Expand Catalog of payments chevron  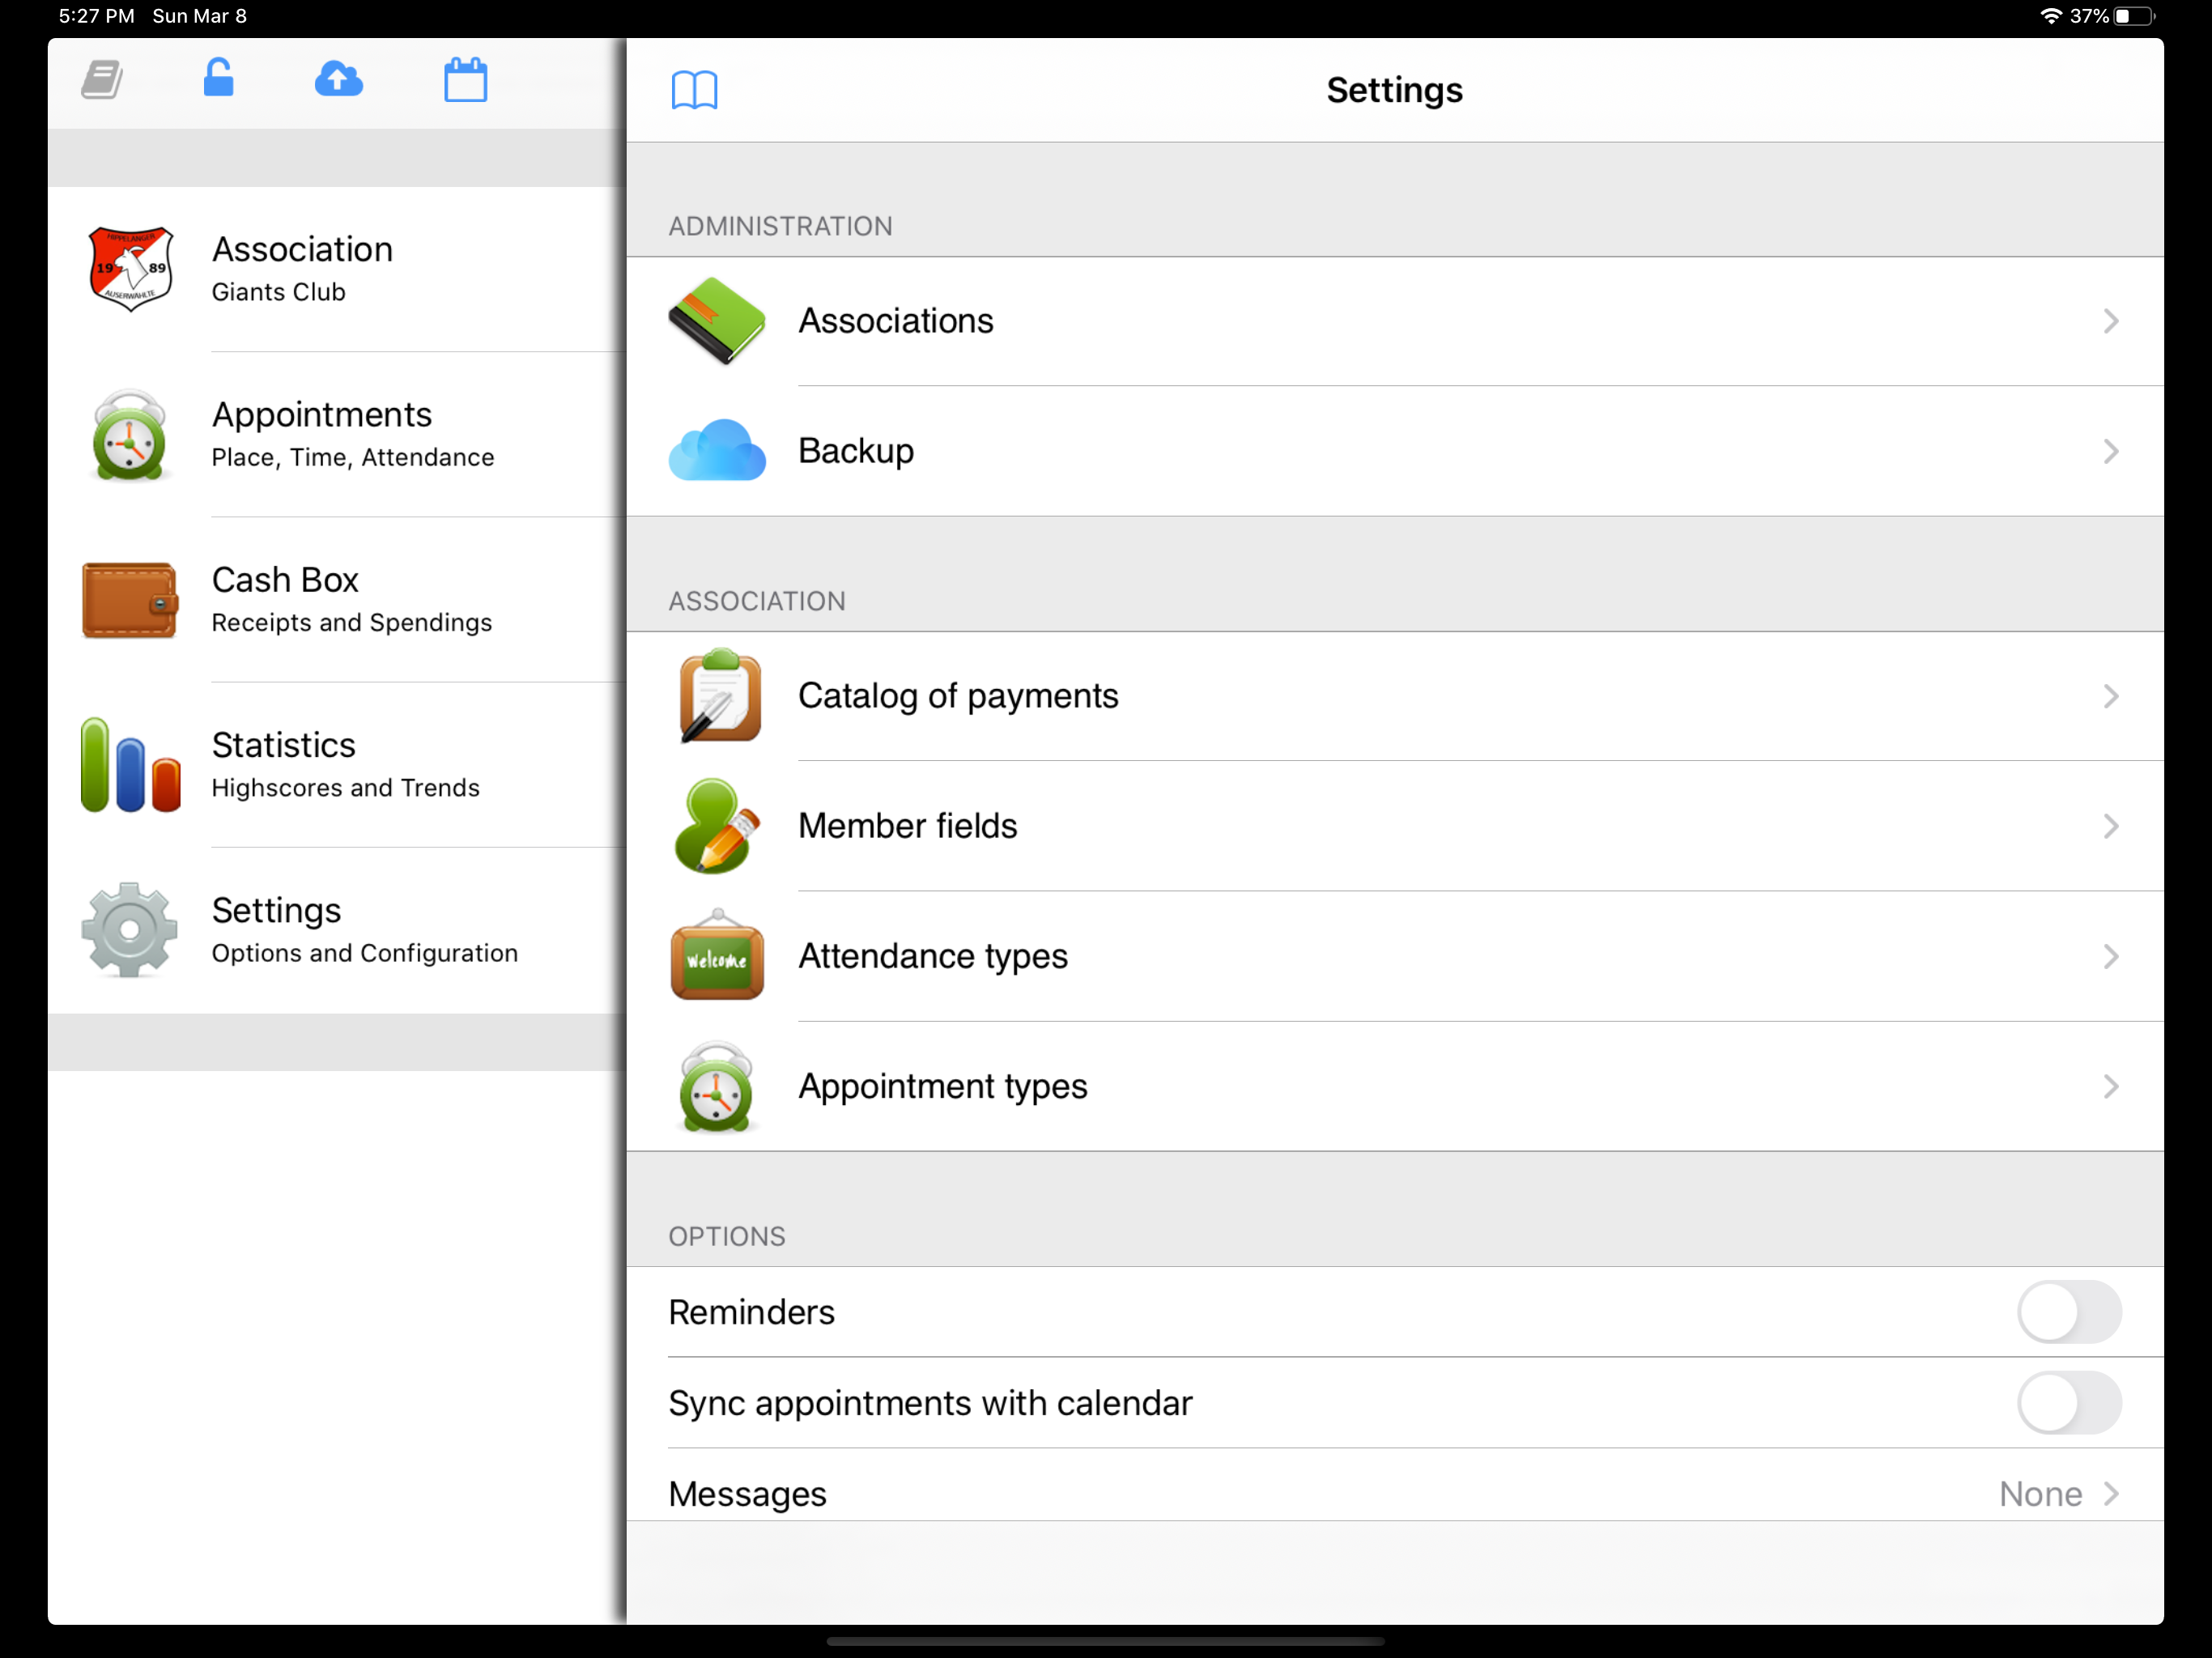[2111, 696]
